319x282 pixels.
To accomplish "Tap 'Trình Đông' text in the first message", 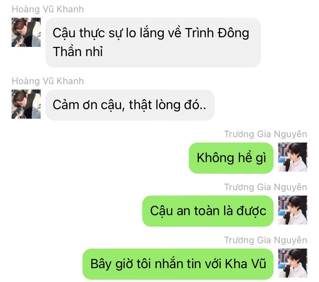I will (217, 33).
